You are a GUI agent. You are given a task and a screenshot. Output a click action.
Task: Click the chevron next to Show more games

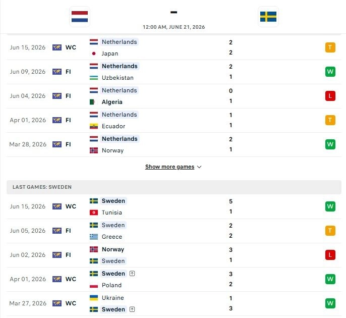[199, 167]
